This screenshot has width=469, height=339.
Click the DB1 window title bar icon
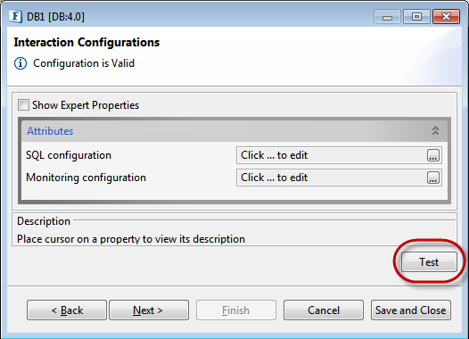[x=15, y=16]
